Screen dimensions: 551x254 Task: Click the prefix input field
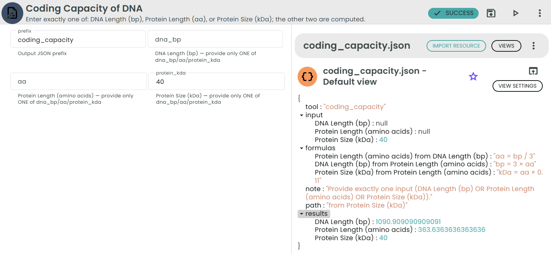pyautogui.click(x=78, y=39)
